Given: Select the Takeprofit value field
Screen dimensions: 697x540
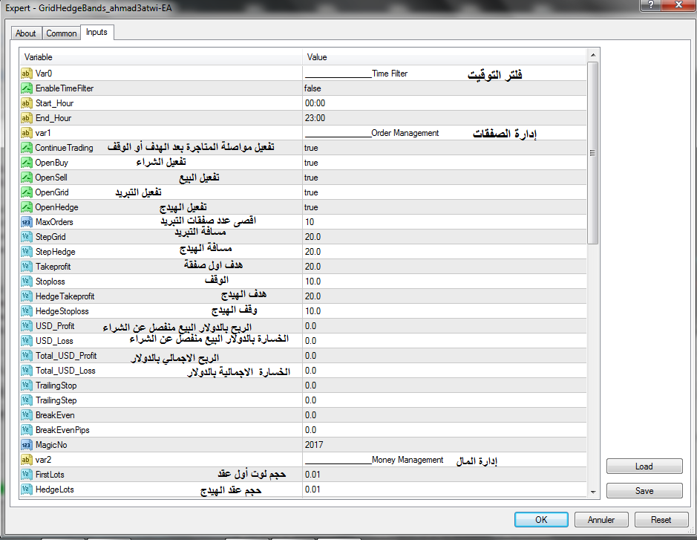Looking at the screenshot, I should [x=444, y=267].
